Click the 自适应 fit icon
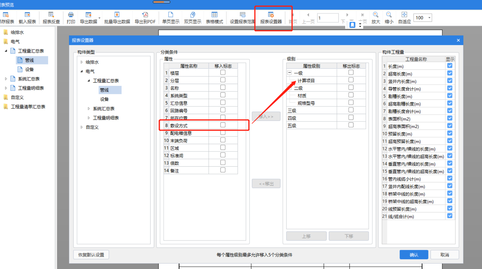482x269 pixels. 404,18
